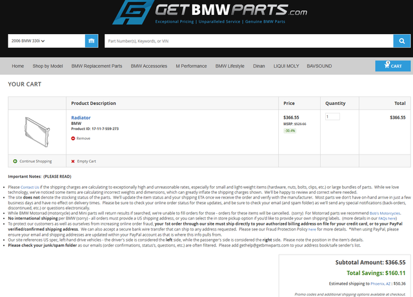
Task: Open the Fraud Protection Policy here link
Action: coord(312,229)
